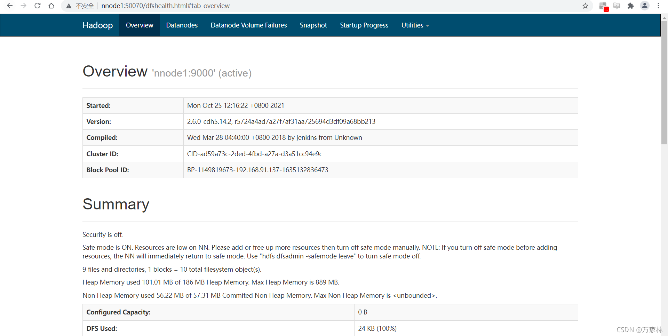The width and height of the screenshot is (668, 336).
Task: Click the browser forward arrow
Action: (x=24, y=6)
